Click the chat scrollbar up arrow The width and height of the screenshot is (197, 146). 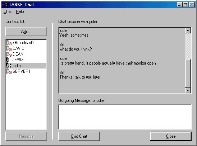point(188,30)
